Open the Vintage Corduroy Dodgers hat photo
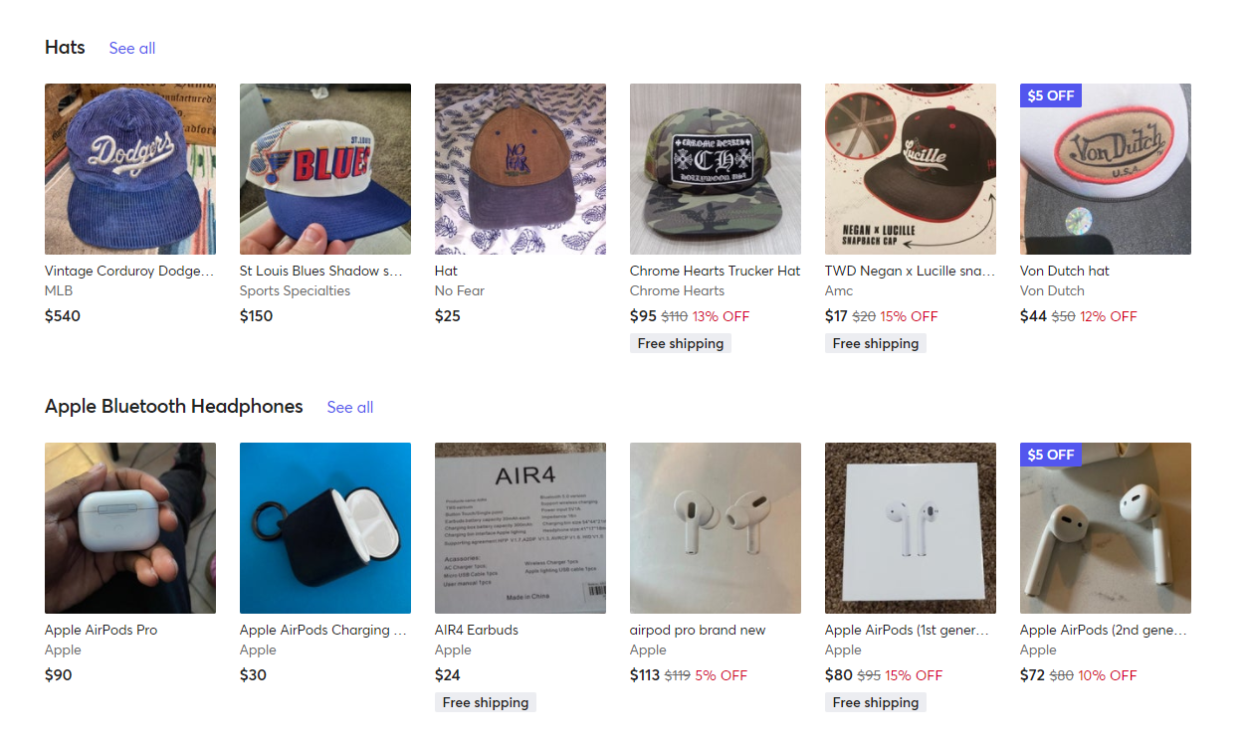Image resolution: width=1247 pixels, height=742 pixels. [x=130, y=169]
